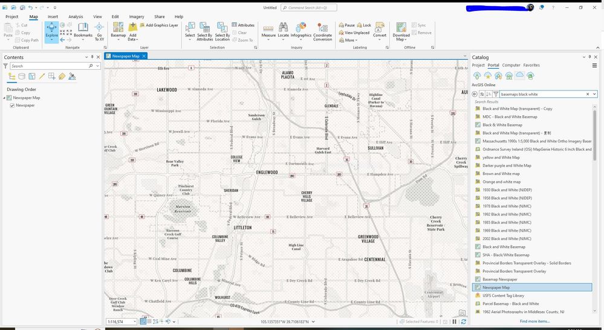
Task: Lock the labels
Action: pos(363,25)
